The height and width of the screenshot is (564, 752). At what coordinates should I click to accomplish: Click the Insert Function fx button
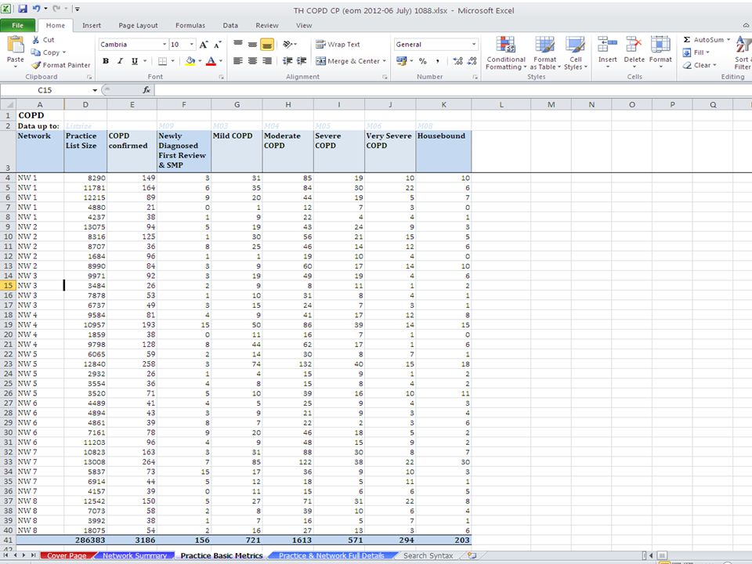(146, 90)
